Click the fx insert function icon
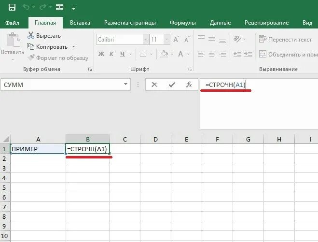Screen dimensions: 318x242 (x=189, y=85)
